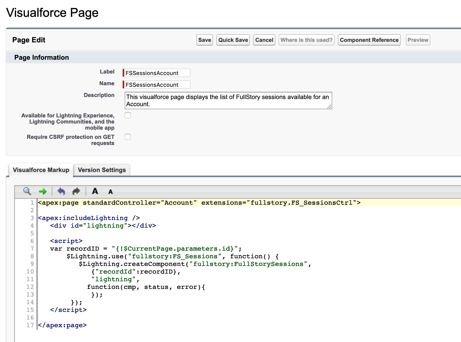This screenshot has width=461, height=342.
Task: Click the "lightning", string on line 11
Action: pos(115,279)
